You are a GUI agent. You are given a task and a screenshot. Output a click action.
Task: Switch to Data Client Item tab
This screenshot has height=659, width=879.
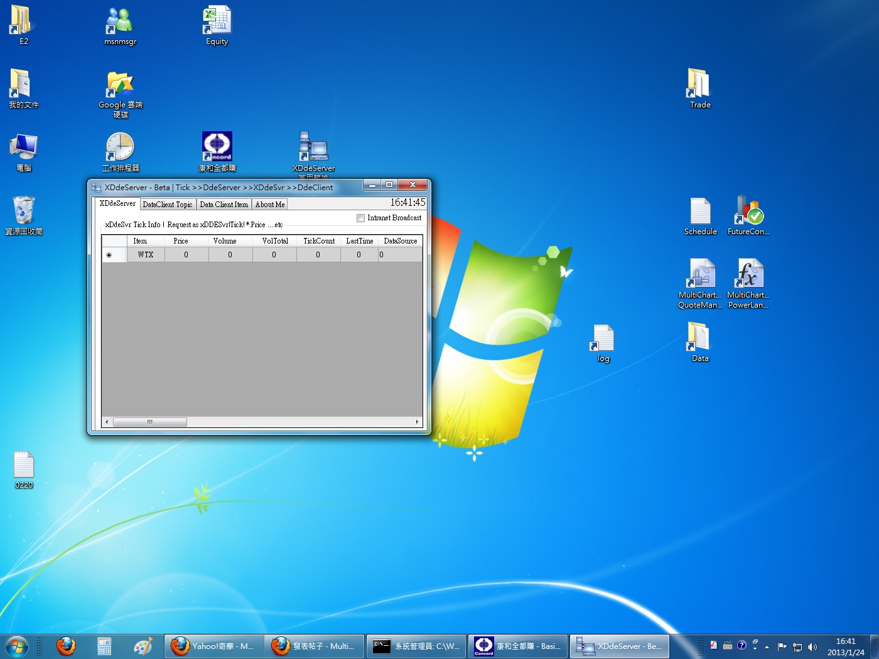pyautogui.click(x=224, y=205)
